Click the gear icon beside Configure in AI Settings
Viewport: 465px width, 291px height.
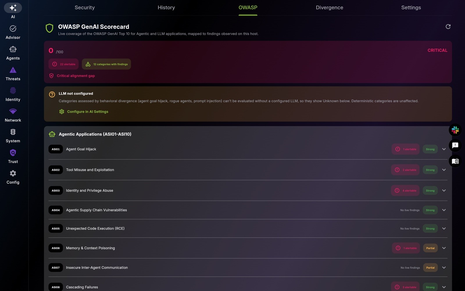pyautogui.click(x=62, y=111)
